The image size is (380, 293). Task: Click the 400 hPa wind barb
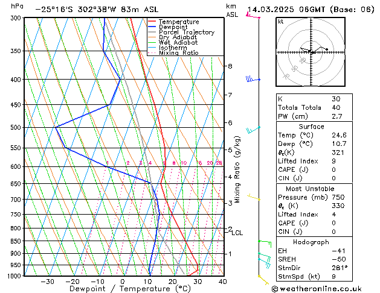click(x=253, y=79)
